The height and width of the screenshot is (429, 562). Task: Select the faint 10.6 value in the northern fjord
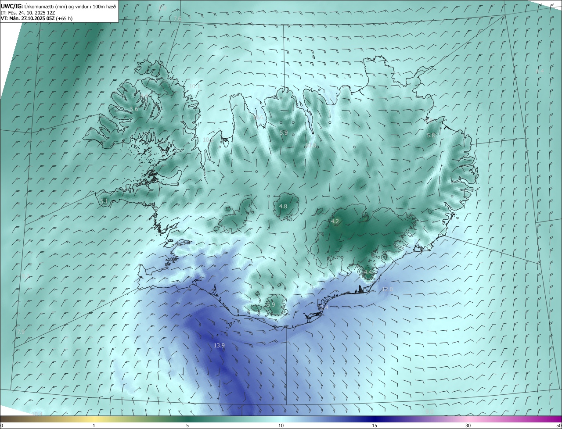coord(259,118)
